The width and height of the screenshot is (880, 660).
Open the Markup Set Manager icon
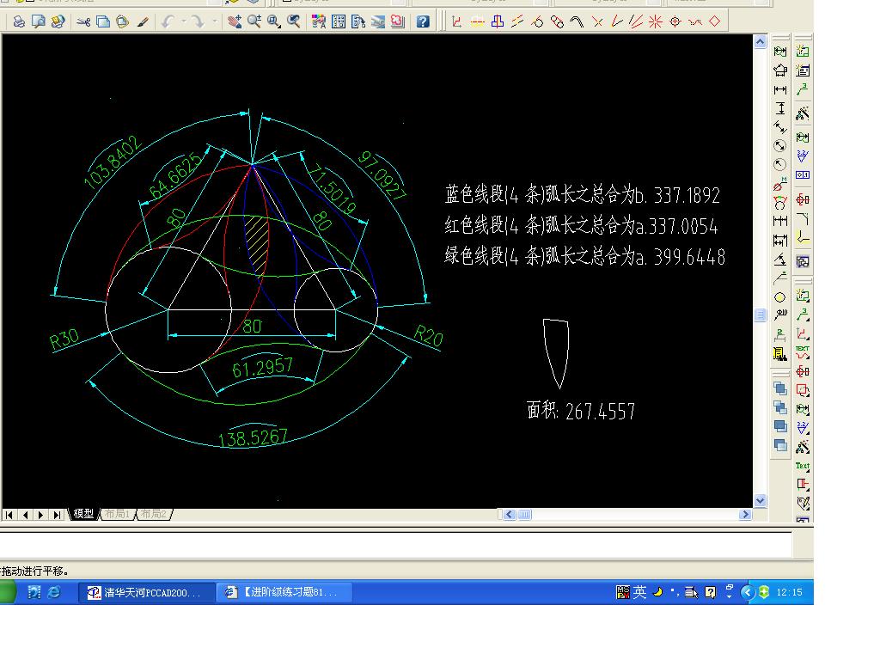397,21
